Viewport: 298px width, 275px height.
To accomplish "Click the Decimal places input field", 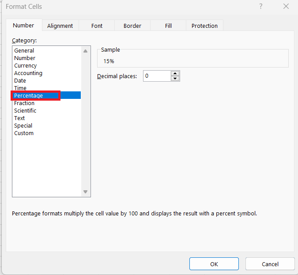I will click(x=157, y=76).
